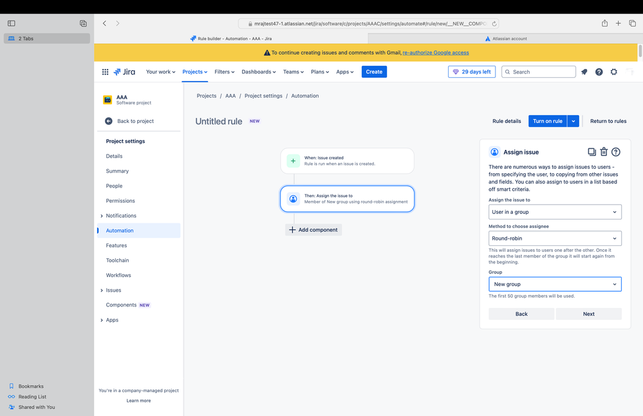Switch to the Atlassian account tab
This screenshot has width=643, height=416.
click(506, 39)
